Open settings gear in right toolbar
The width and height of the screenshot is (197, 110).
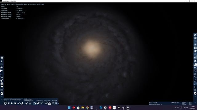pos(195,94)
